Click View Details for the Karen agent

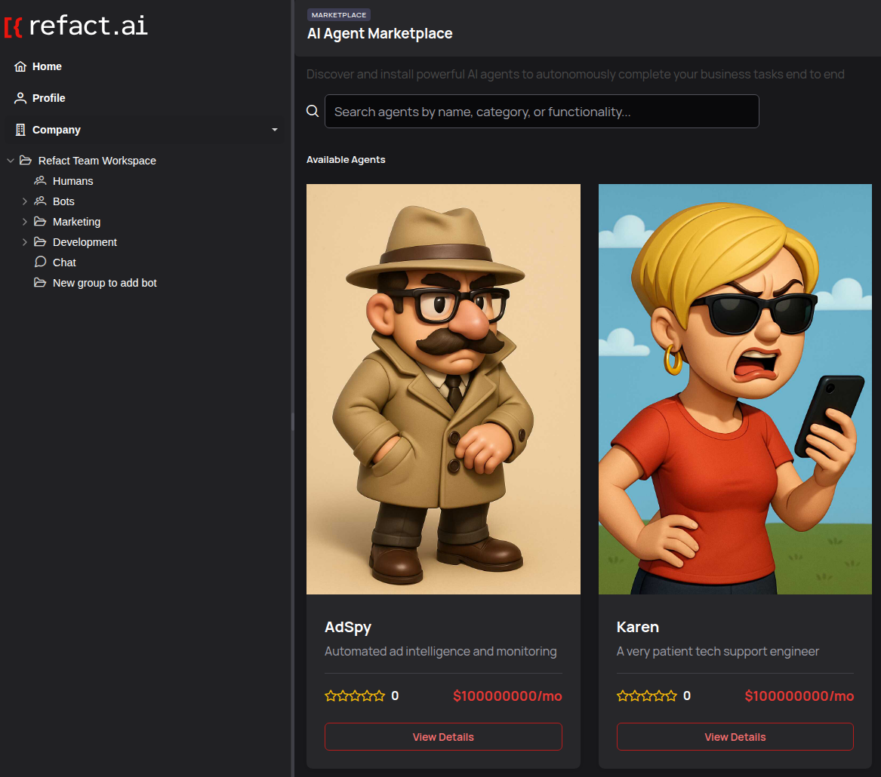[735, 736]
